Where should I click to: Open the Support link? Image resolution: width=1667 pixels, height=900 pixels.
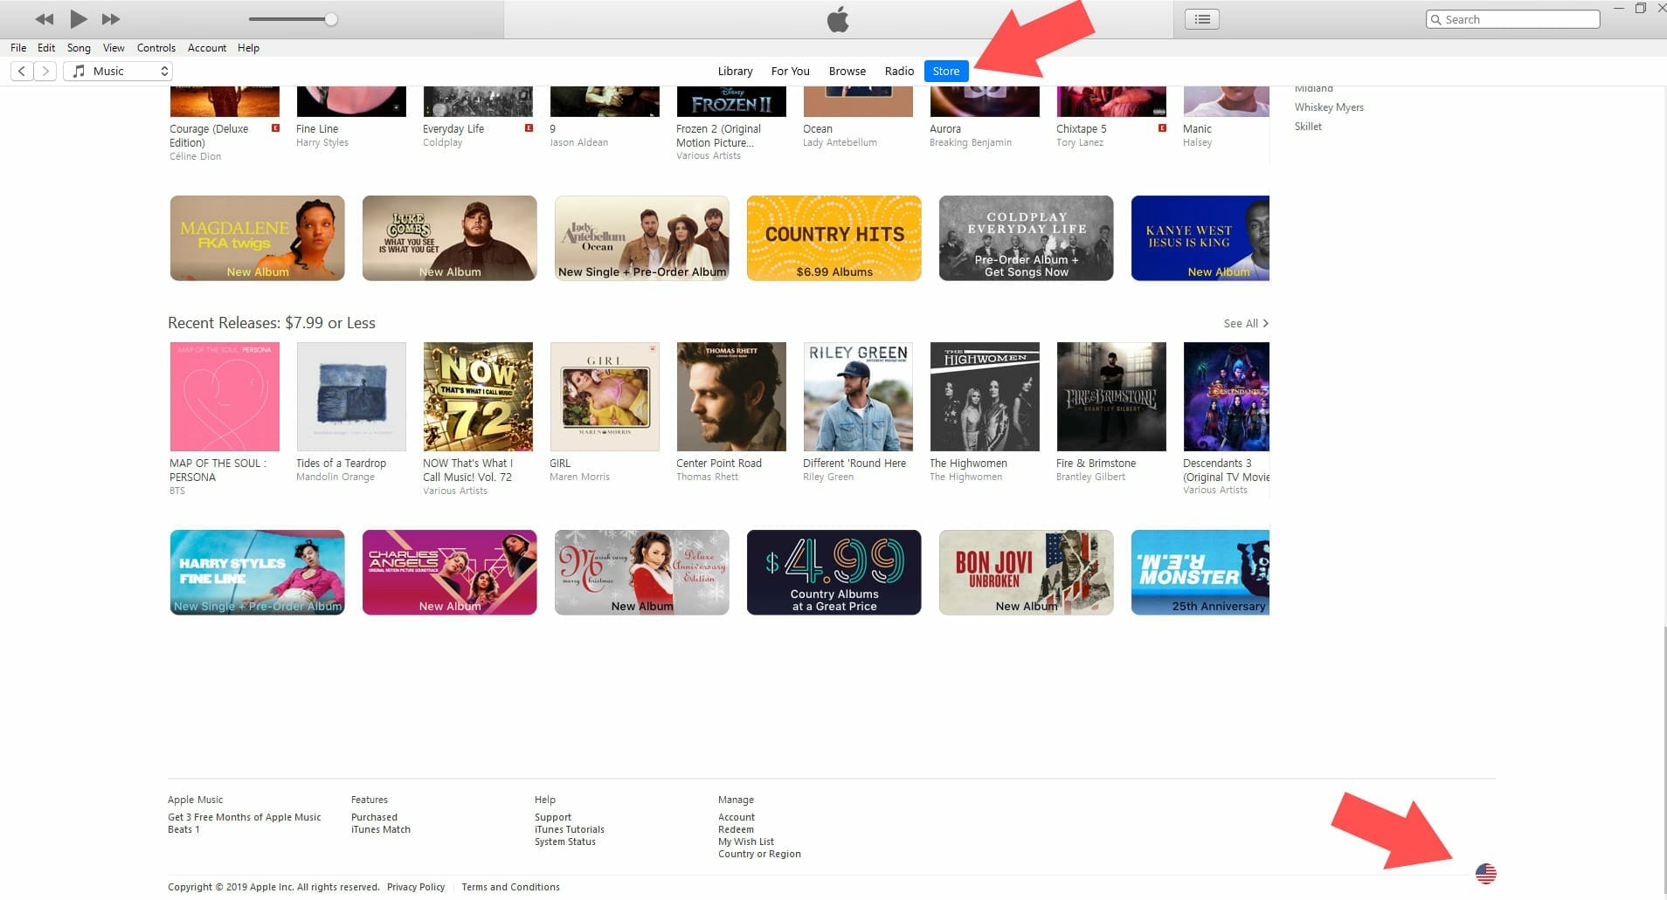[x=552, y=817]
